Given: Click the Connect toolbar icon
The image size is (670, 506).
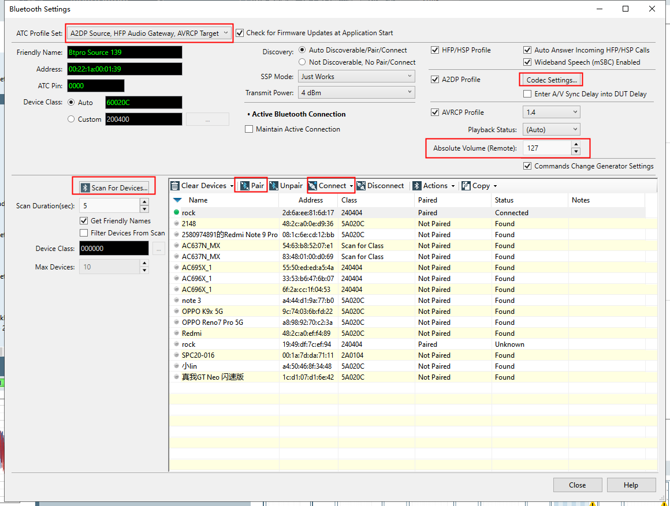Looking at the screenshot, I should (313, 186).
